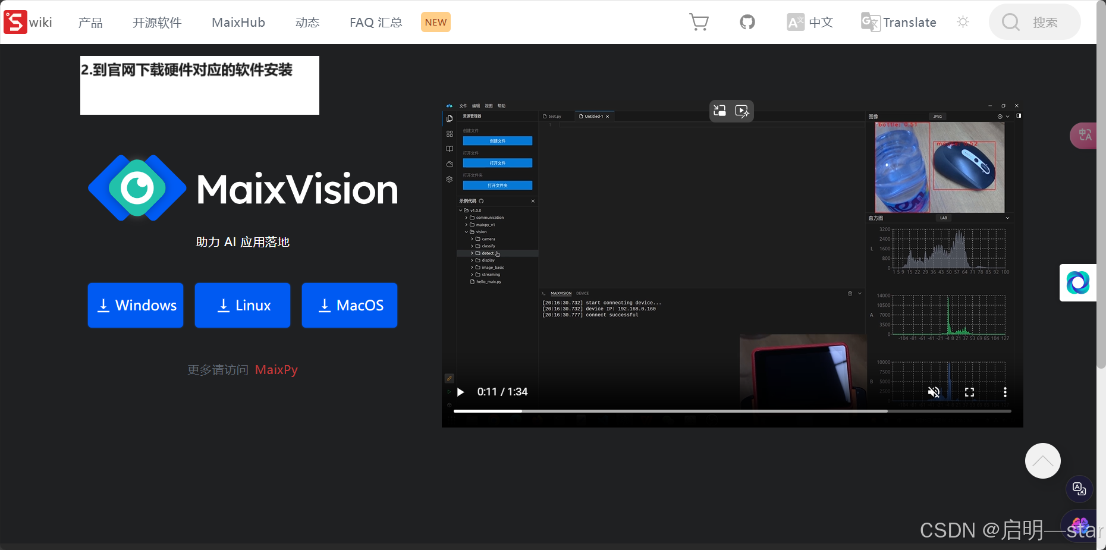Play the MaixVision demo video
The width and height of the screenshot is (1106, 550).
(x=460, y=392)
